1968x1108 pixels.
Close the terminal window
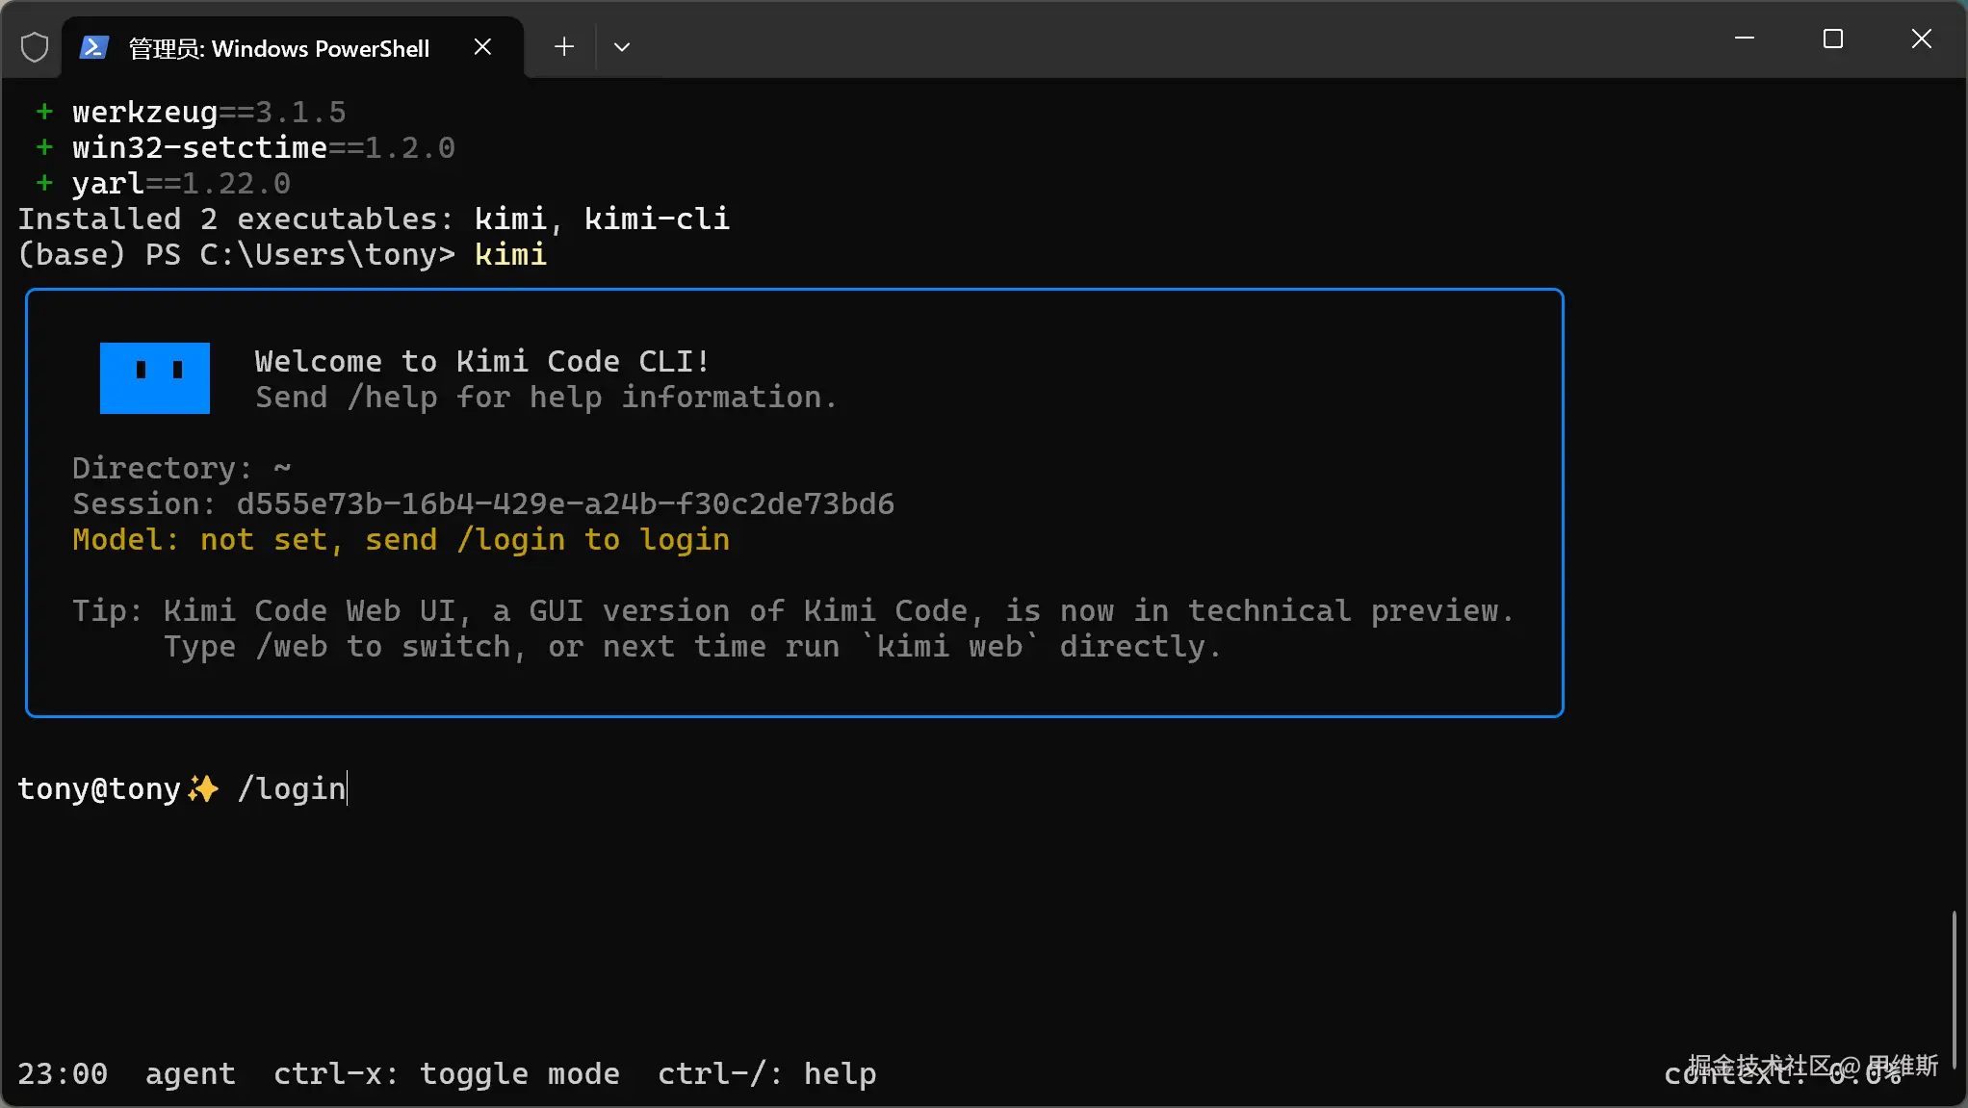pos(1922,39)
